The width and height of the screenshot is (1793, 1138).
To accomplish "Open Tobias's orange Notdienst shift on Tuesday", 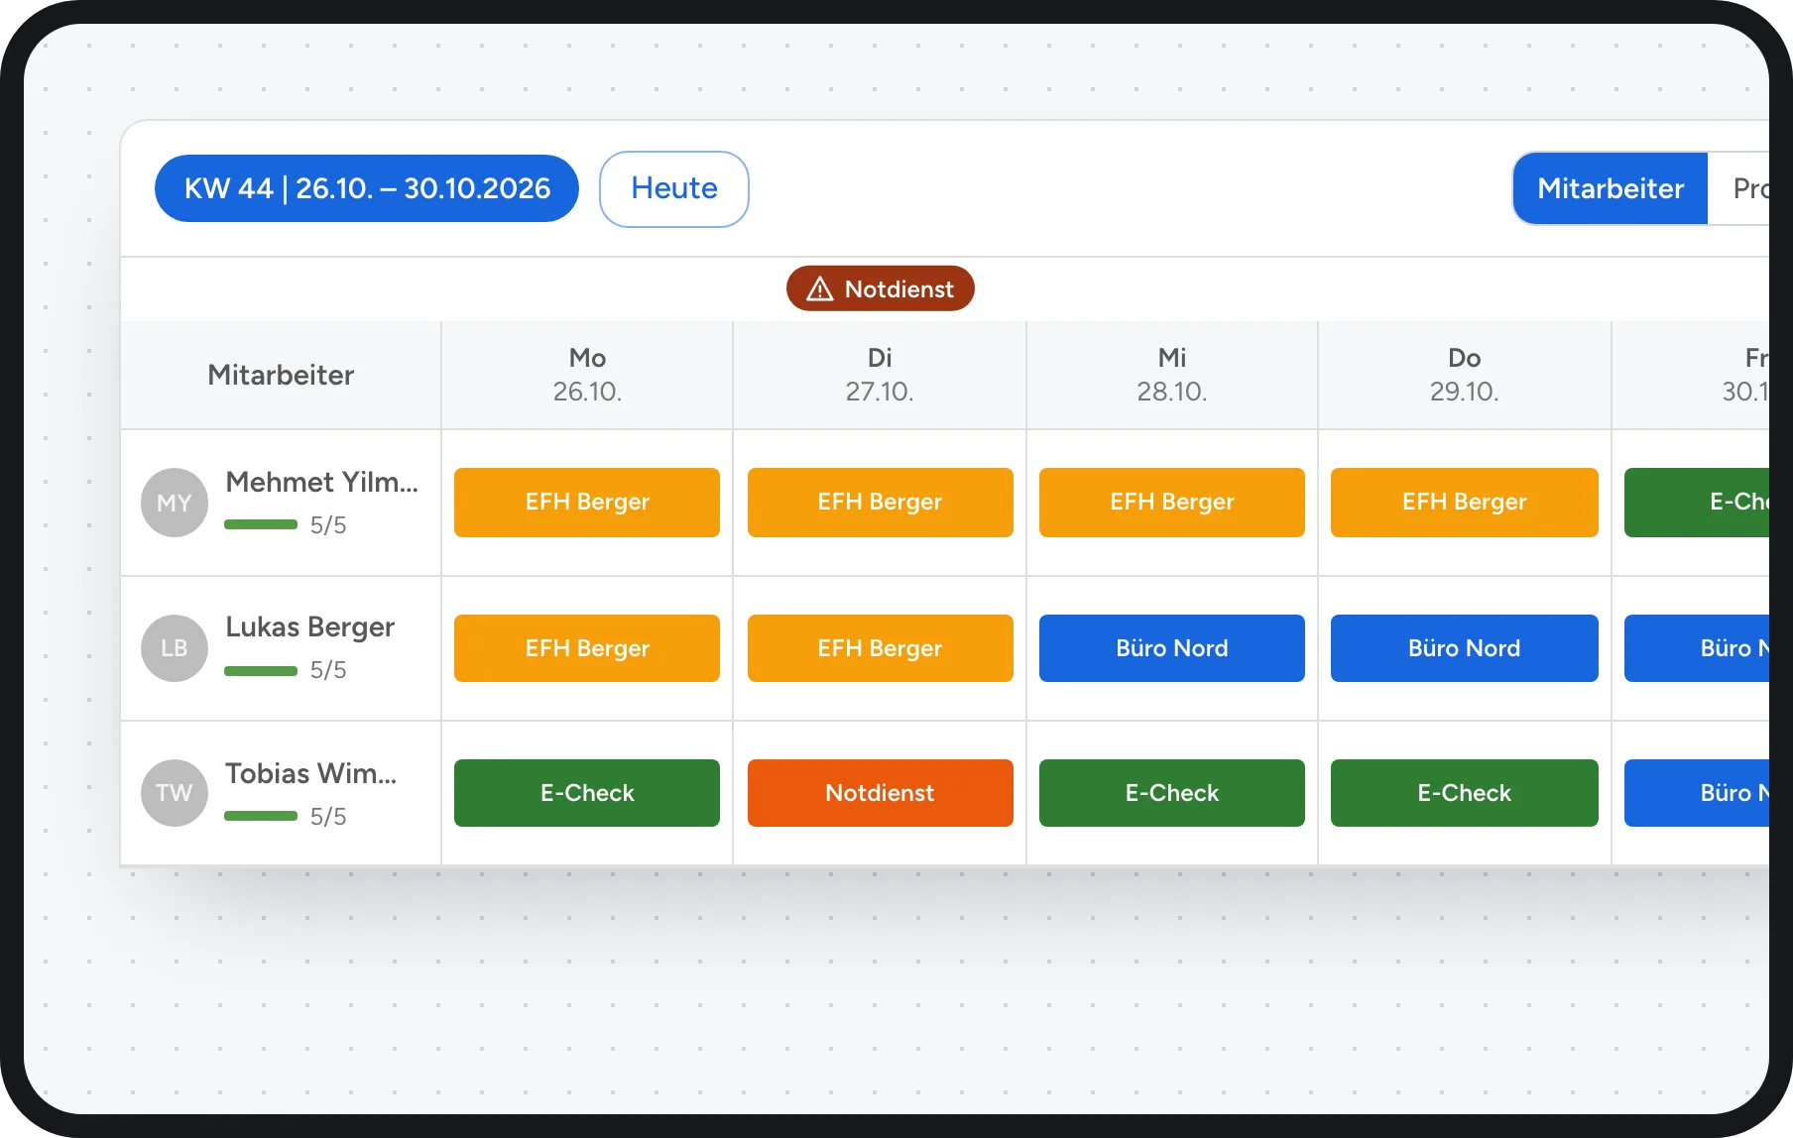I will coord(881,793).
